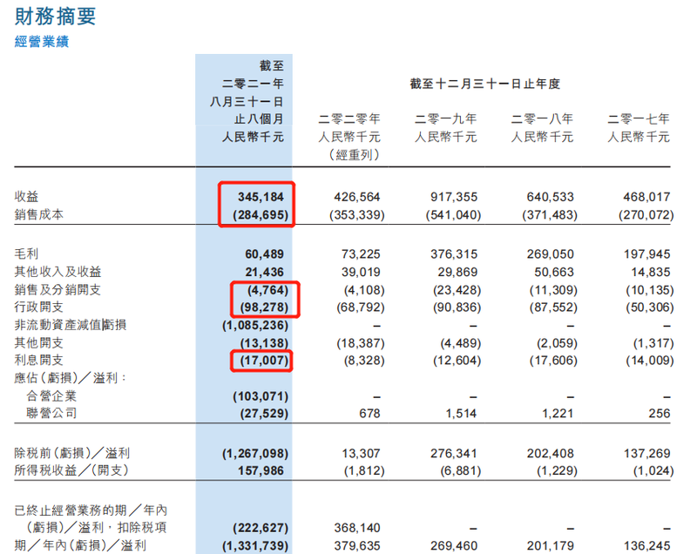
Task: Click the 917,355 revenue figure for 2019
Action: click(452, 197)
